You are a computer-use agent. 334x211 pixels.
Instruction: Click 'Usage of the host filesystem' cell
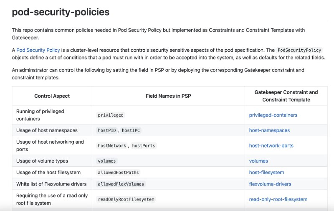52,173
